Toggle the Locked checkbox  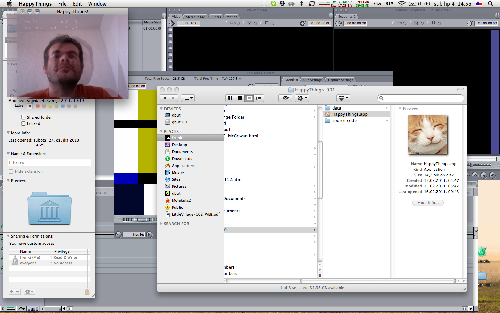coord(23,123)
